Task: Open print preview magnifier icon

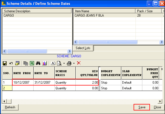Action: [x=59, y=64]
